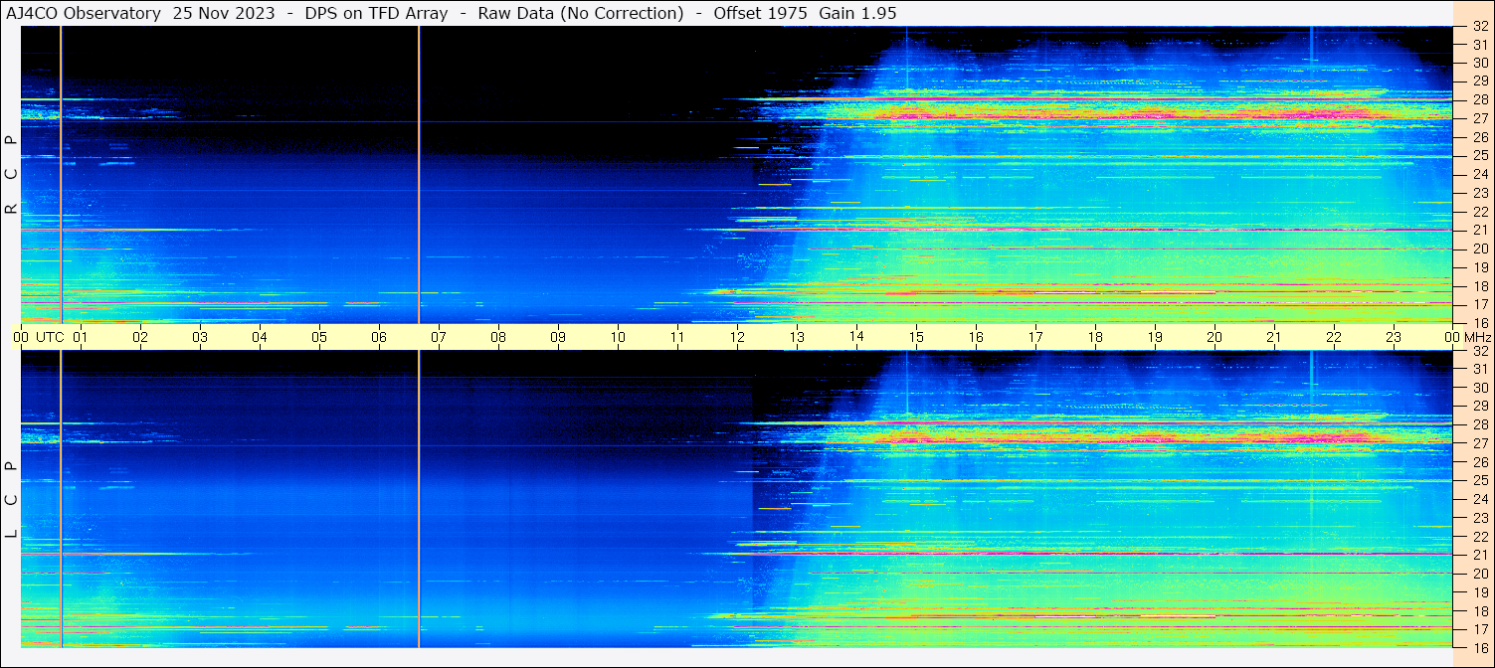Select hour "14" on the time axis

tap(856, 337)
